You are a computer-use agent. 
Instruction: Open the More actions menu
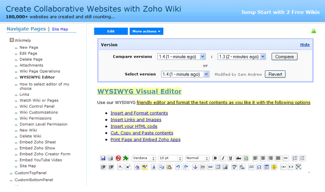[x=146, y=31]
